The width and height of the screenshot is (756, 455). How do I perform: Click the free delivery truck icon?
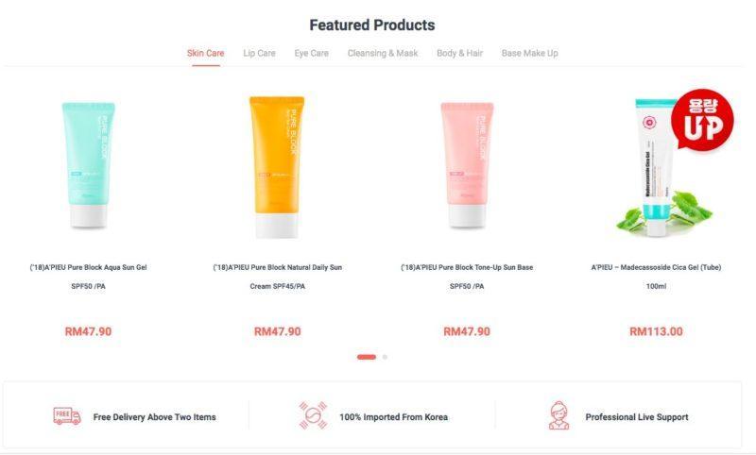(66, 416)
